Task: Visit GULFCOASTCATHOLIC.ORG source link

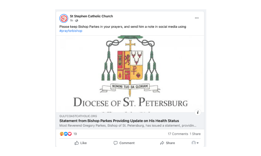Action: pos(78,116)
